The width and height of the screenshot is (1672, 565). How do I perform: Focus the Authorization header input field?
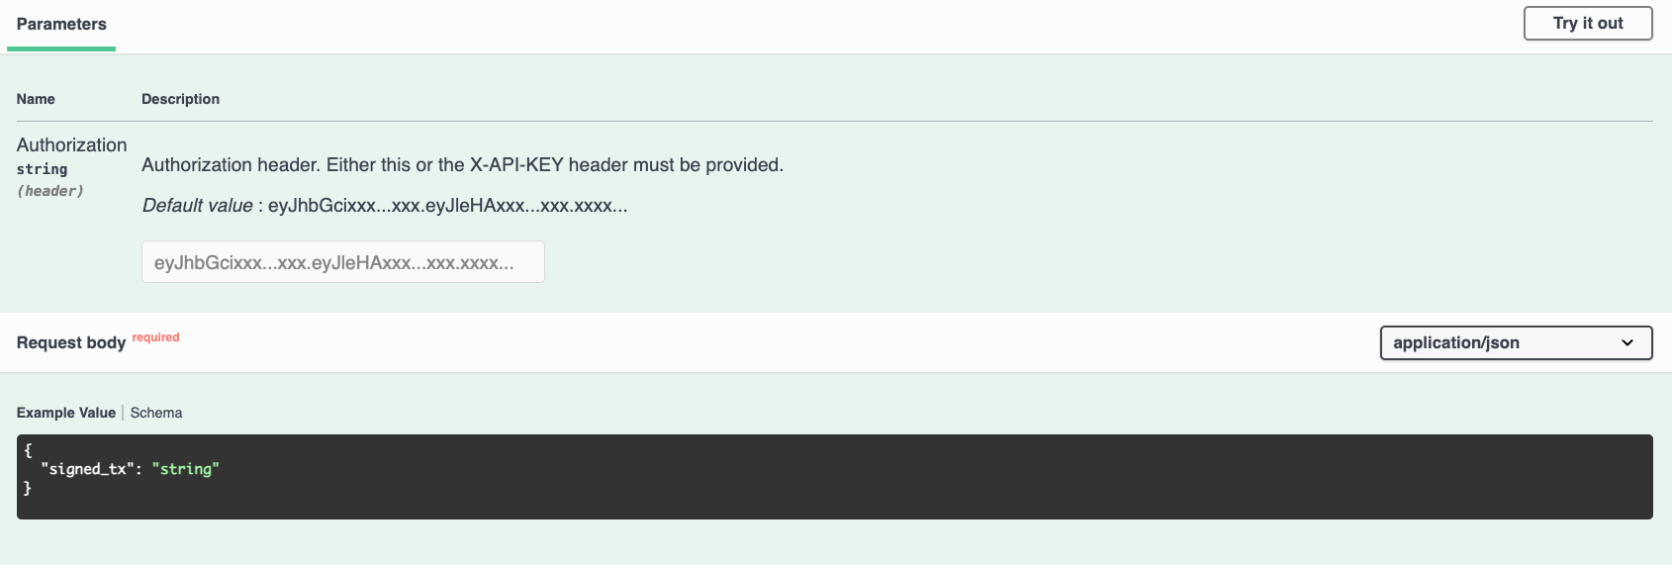[x=342, y=262]
